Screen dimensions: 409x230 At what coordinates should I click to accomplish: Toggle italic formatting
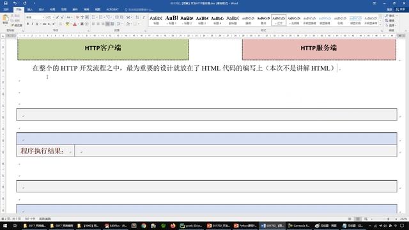click(x=33, y=24)
